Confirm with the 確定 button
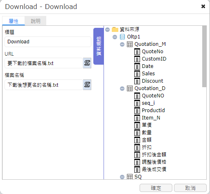Screen dimensions: 210x194 (156, 188)
